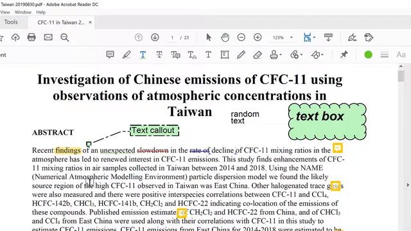Select the highlight text tool
The image size is (411, 231).
pyautogui.click(x=127, y=55)
